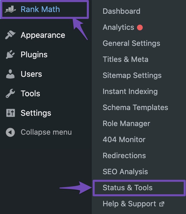Screen dimensions: 186x214
Task: Go to Titles & Meta
Action: [x=126, y=59]
